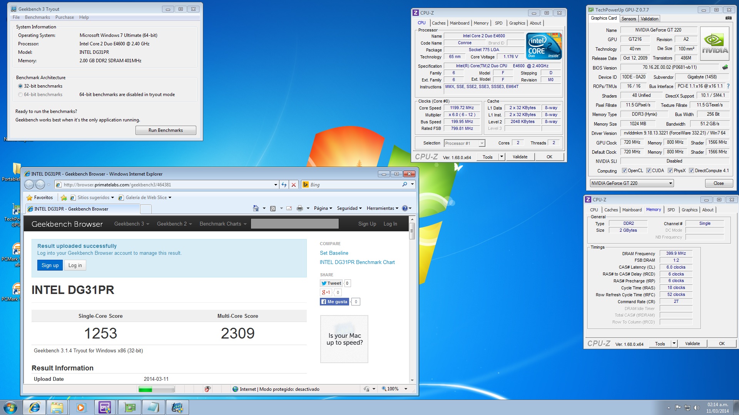Click the Run Benchmarks button
This screenshot has width=739, height=415.
[x=166, y=130]
